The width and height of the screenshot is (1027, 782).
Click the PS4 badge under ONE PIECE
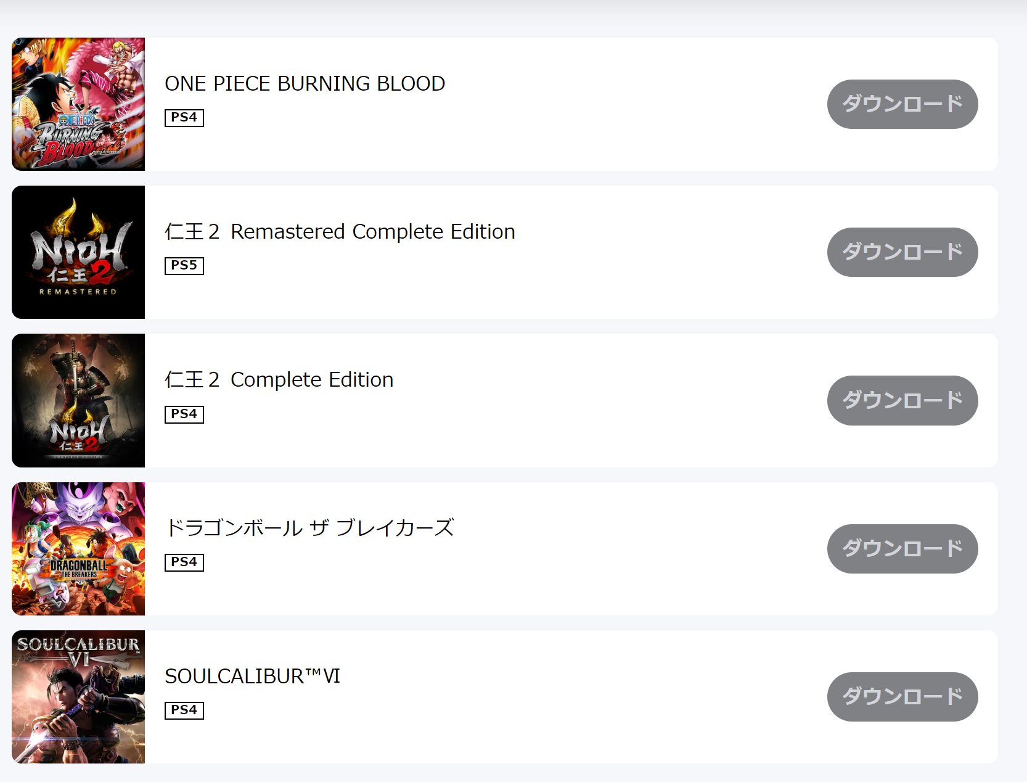[184, 117]
